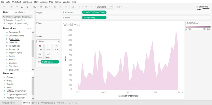This screenshot has width=212, height=105.
Task: Expand the Show/Hide Cards dropdown arrow
Action: 121,7
